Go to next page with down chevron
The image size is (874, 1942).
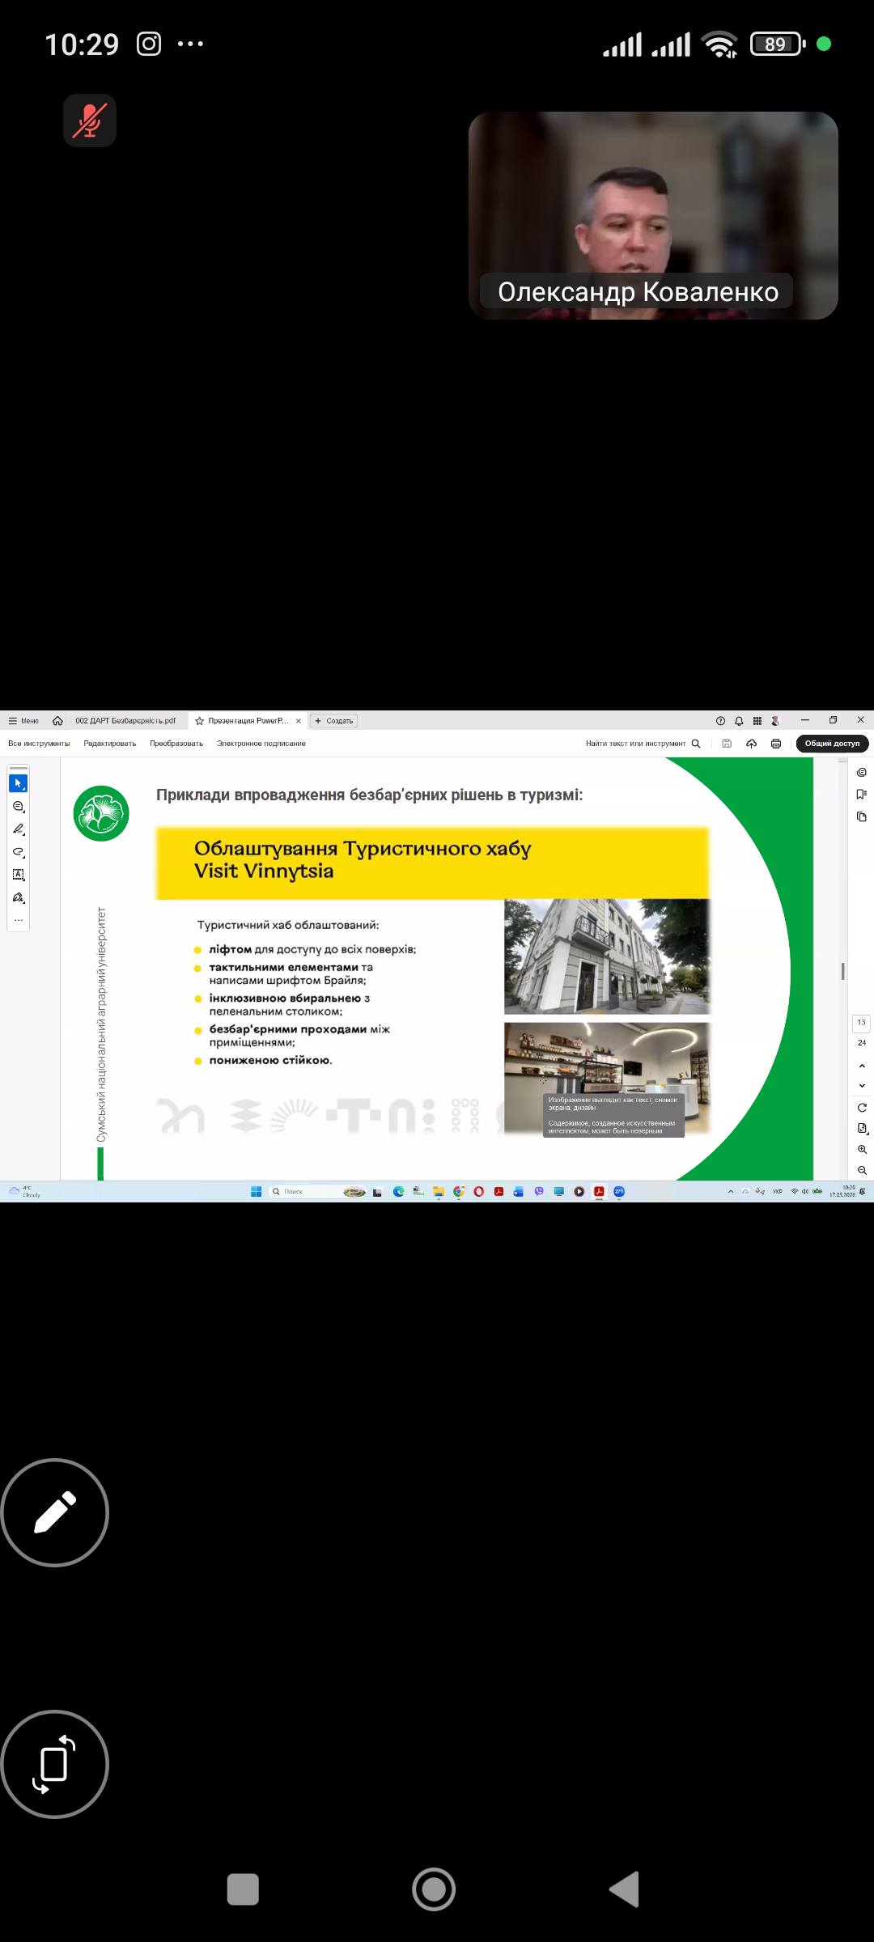tap(862, 1086)
